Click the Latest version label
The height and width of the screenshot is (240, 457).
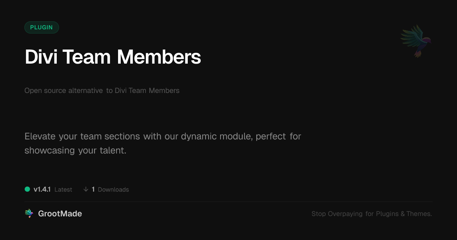(x=63, y=189)
